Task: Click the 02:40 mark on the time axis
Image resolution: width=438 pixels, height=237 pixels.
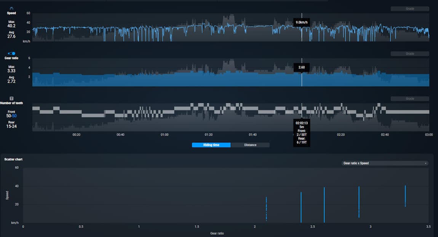Action: click(x=385, y=135)
